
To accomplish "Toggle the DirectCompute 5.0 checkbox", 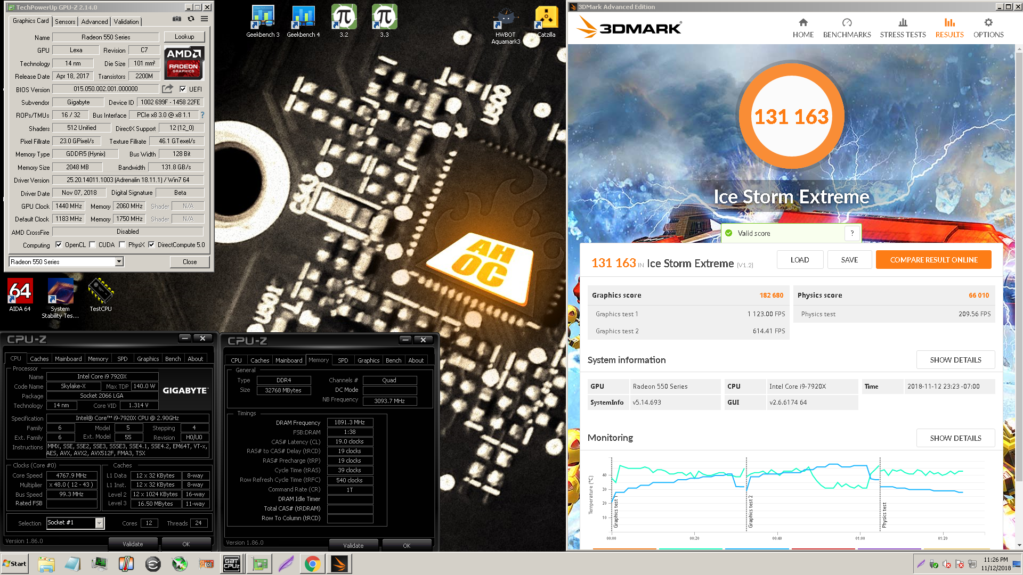I will pos(152,245).
